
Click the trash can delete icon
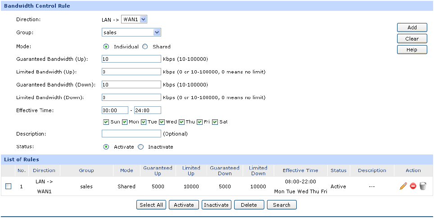tap(422, 186)
